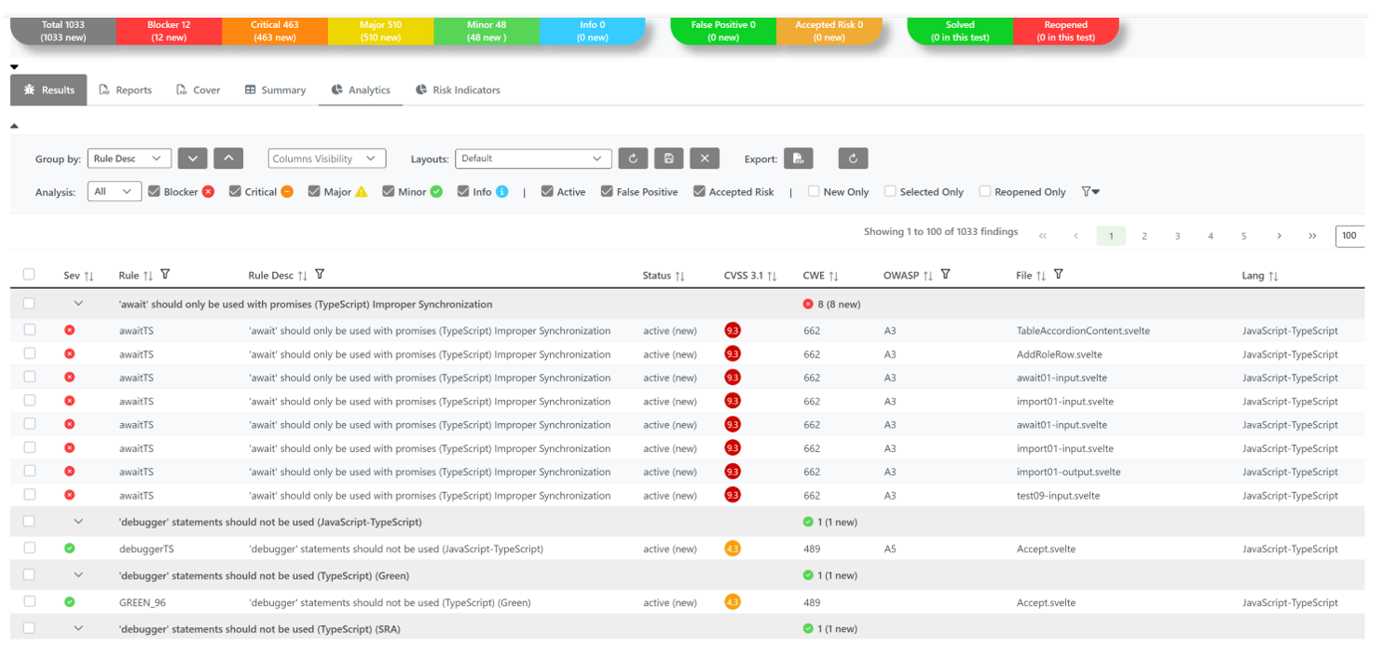Click the reload layout icon next to Default
The width and height of the screenshot is (1383, 659).
coord(633,158)
